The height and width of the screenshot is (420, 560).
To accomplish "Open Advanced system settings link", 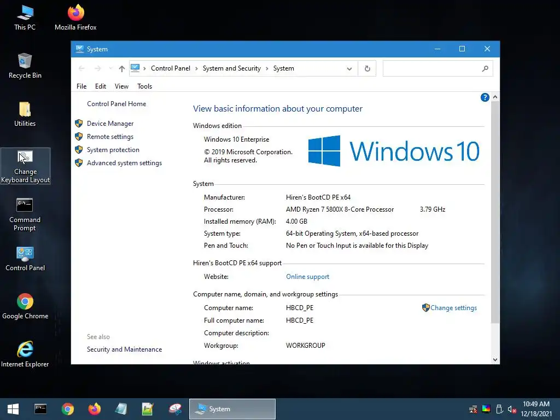I will coord(124,163).
